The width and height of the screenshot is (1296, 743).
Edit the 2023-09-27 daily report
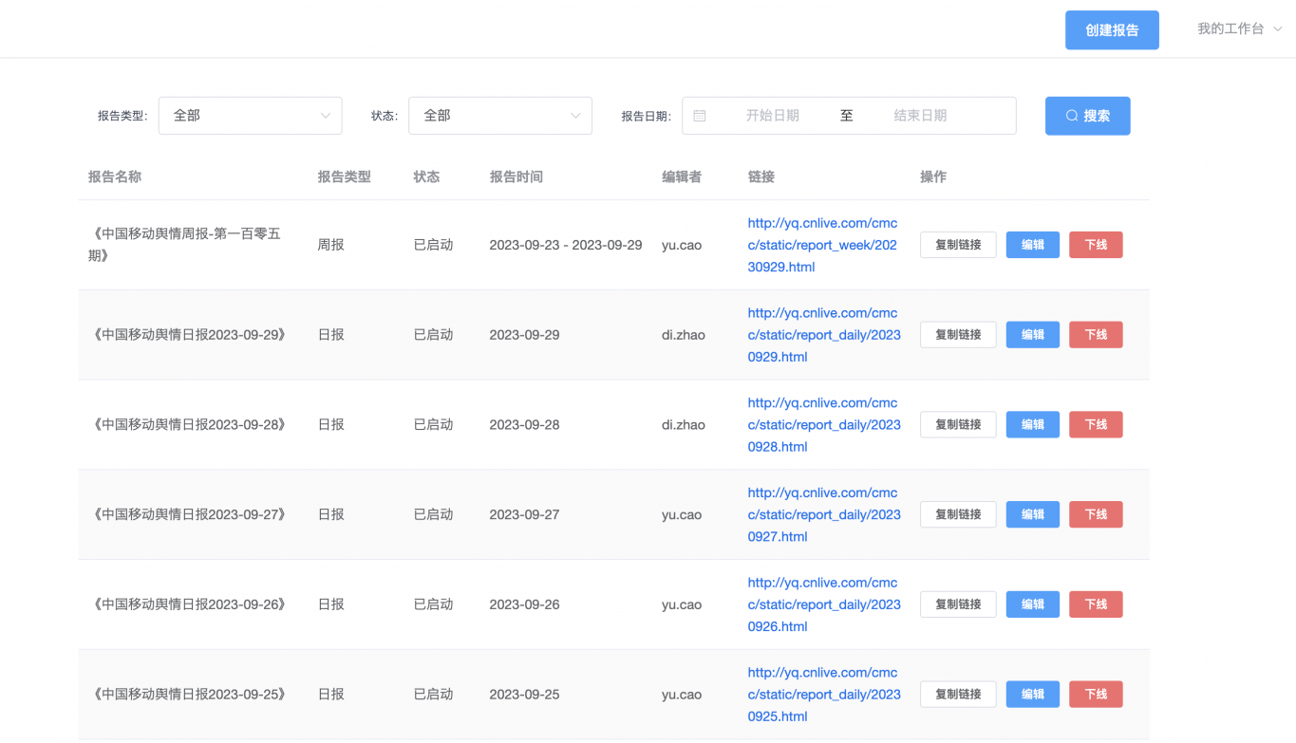click(1033, 514)
